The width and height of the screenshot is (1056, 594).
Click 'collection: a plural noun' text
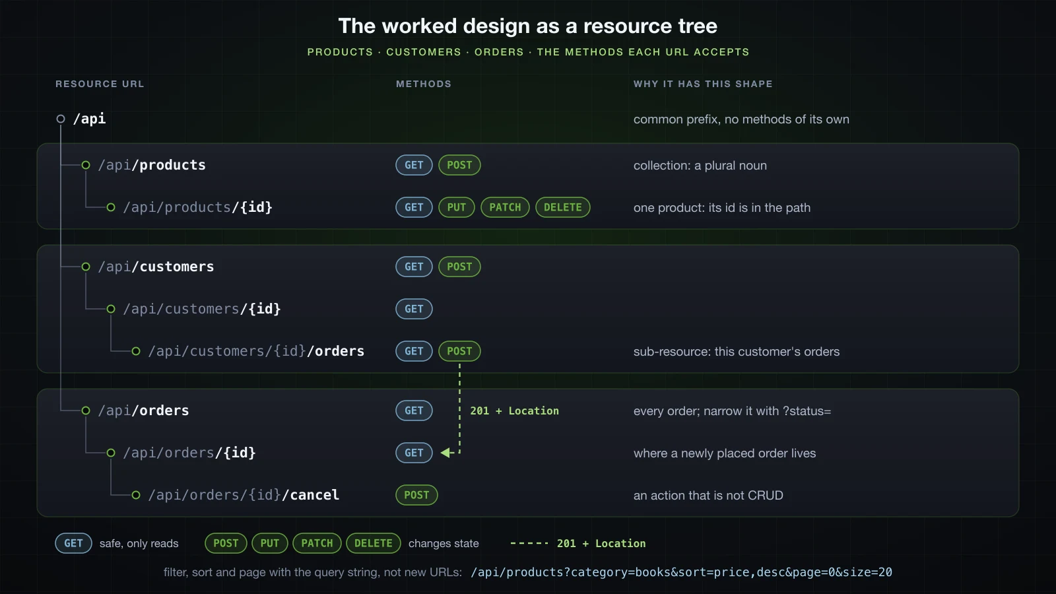(700, 166)
